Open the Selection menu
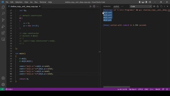 [x=19, y=2]
